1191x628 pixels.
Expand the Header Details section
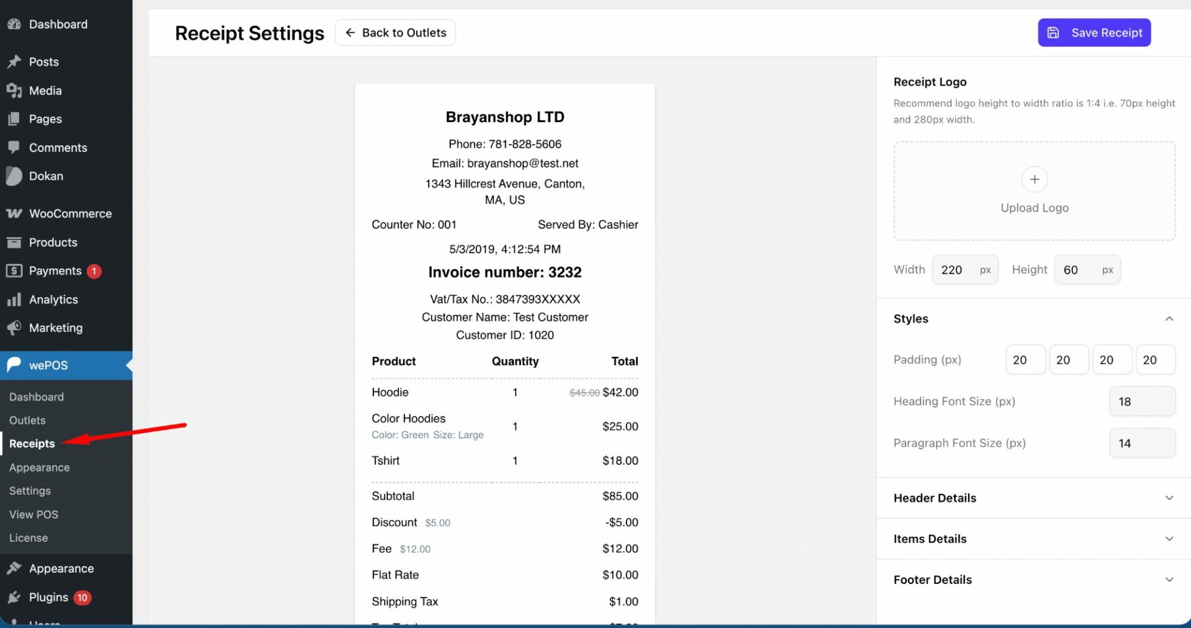tap(1033, 498)
